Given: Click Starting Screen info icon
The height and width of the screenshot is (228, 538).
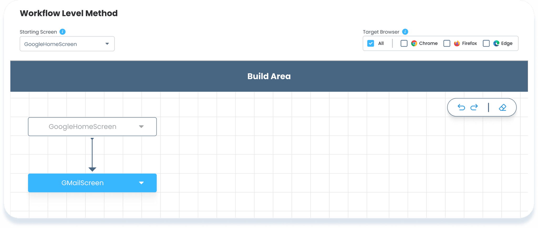Looking at the screenshot, I should tap(63, 32).
